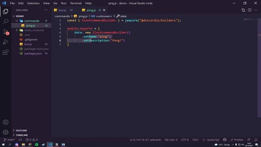Close the ping.js editor tab
The width and height of the screenshot is (261, 147).
pos(104,10)
